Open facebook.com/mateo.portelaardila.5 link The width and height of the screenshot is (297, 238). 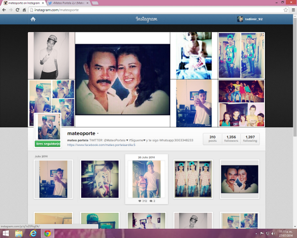click(x=101, y=145)
